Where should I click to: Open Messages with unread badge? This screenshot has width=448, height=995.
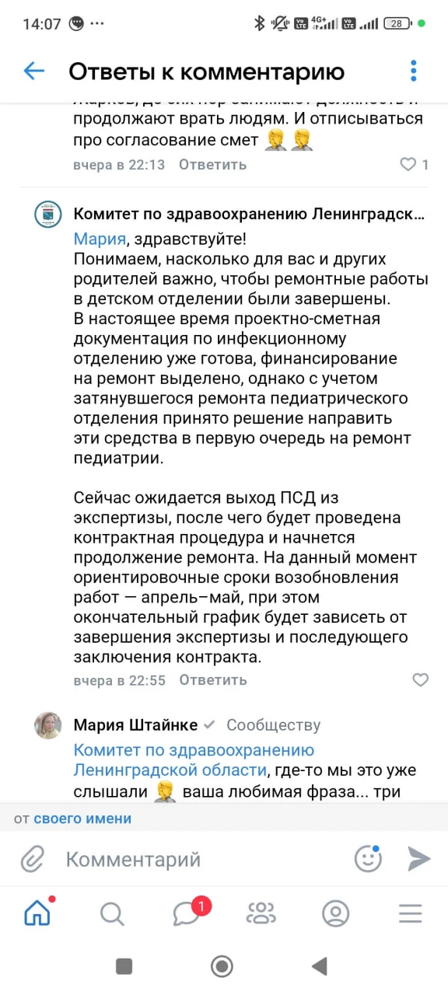coord(187,913)
